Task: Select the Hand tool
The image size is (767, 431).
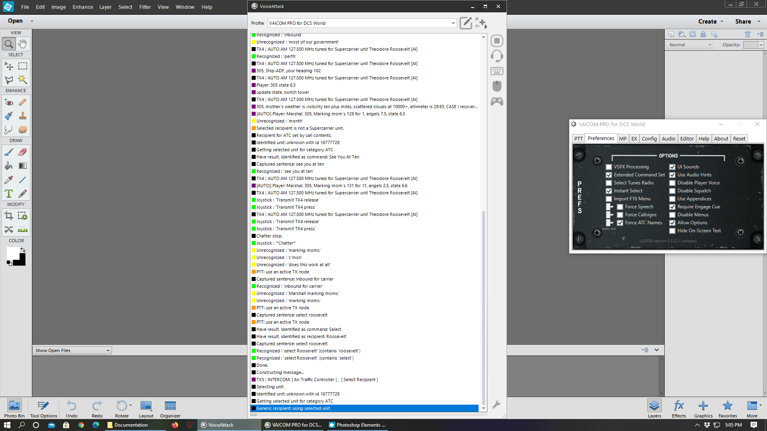Action: pos(23,43)
